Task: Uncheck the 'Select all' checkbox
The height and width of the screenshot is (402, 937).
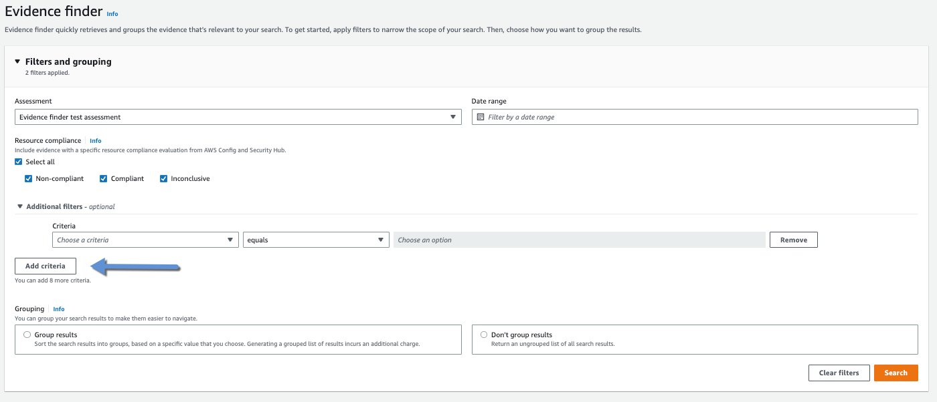Action: (x=19, y=161)
